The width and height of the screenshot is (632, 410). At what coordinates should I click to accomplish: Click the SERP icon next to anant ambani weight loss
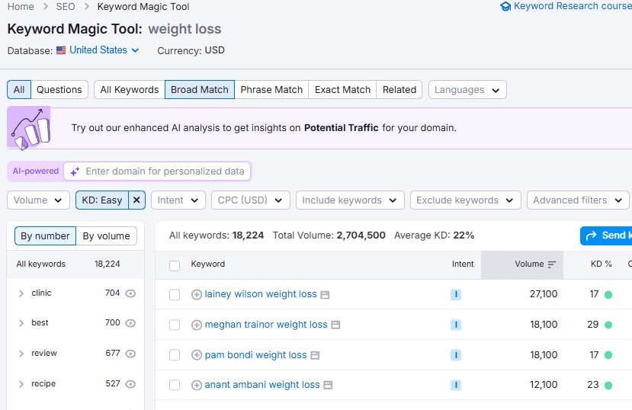pyautogui.click(x=328, y=386)
